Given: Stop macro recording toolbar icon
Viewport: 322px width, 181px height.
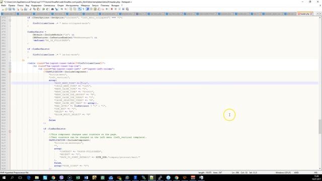Looking at the screenshot, I should [x=116, y=9].
